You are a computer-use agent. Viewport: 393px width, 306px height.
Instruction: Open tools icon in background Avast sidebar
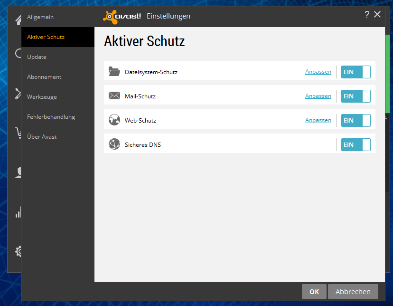[18, 94]
